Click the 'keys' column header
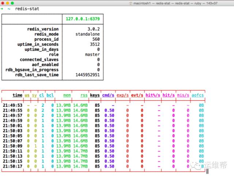234x177 pixels. point(95,95)
